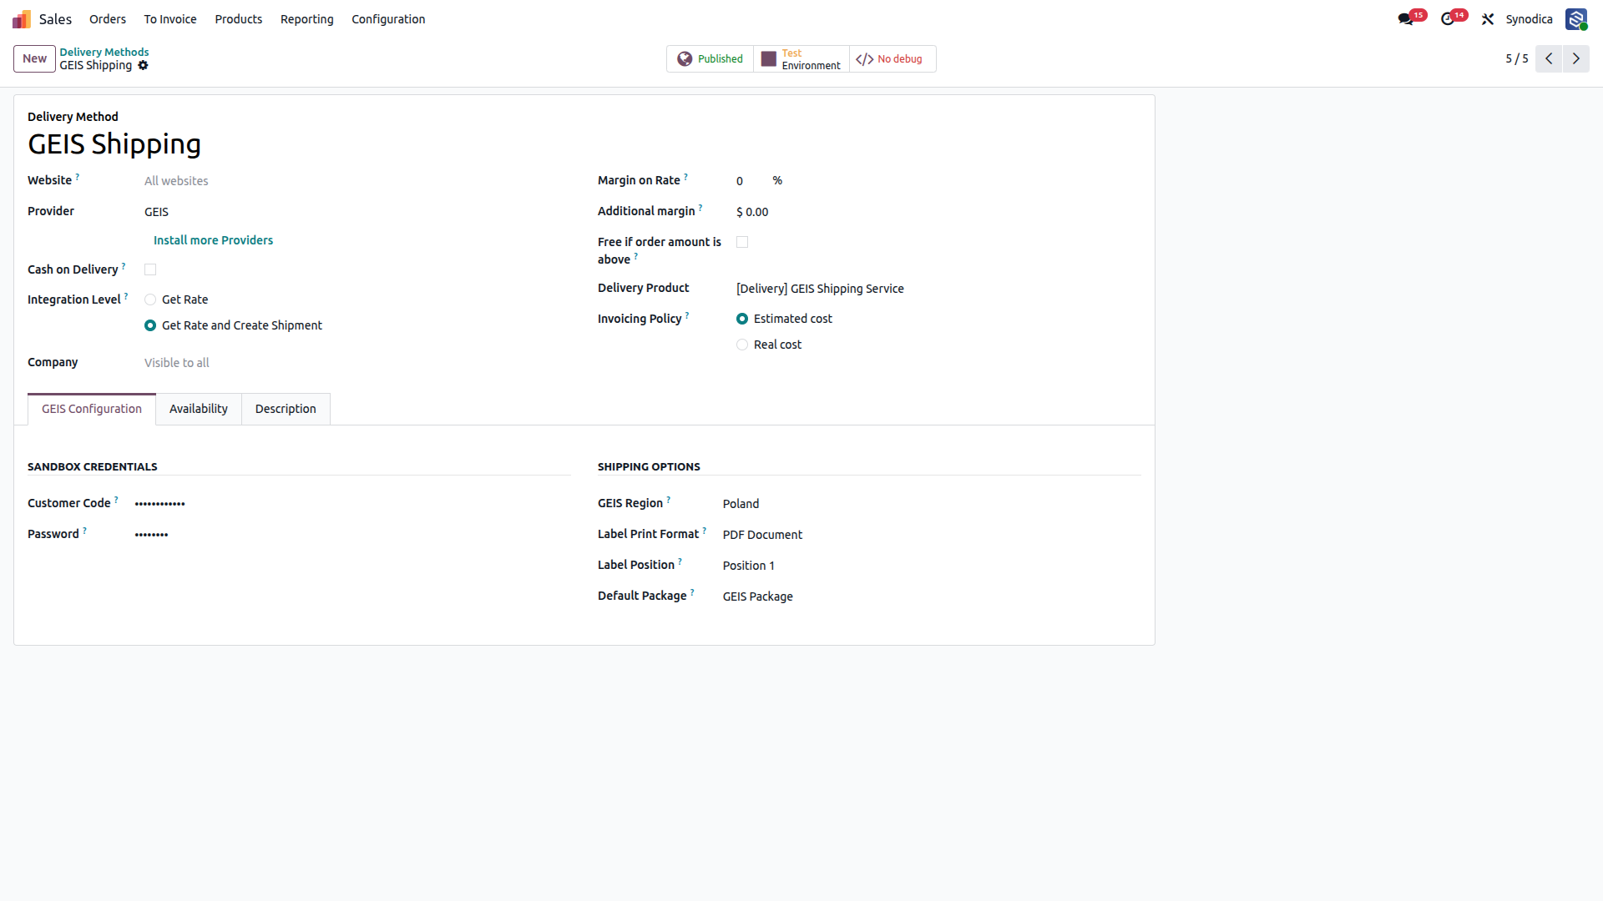This screenshot has width=1603, height=901.
Task: Open the conversations messages icon
Action: [x=1406, y=19]
